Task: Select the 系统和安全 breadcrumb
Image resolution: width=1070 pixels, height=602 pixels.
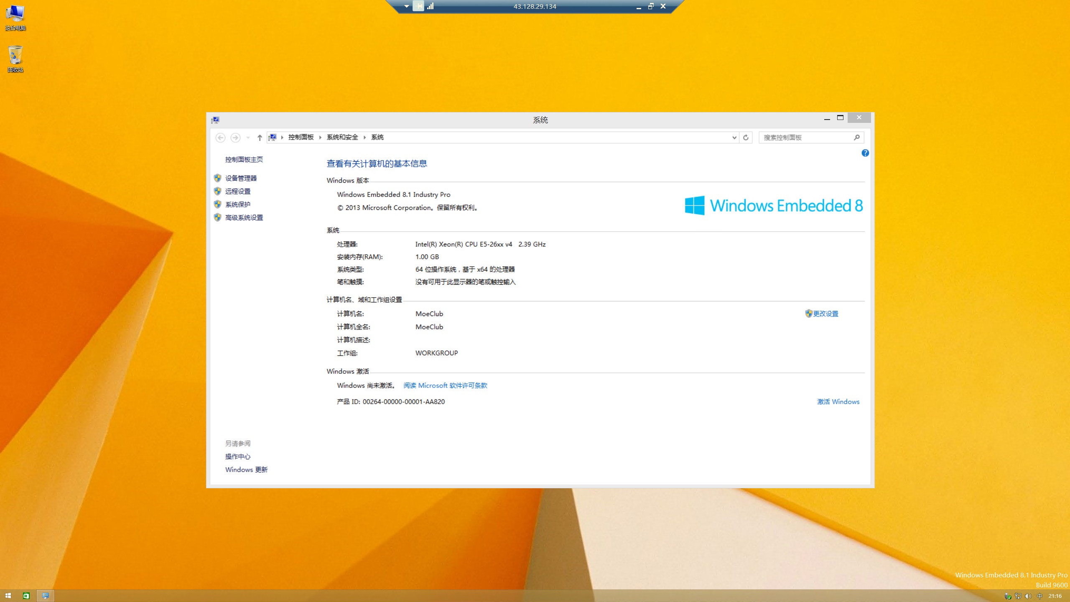Action: [342, 137]
